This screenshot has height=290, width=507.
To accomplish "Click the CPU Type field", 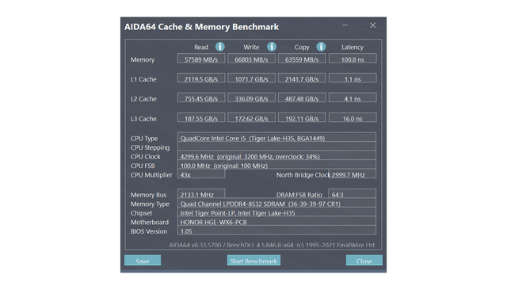I will [276, 137].
